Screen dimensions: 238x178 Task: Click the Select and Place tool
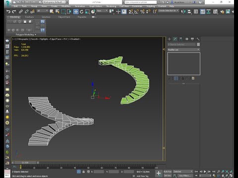(x=93, y=11)
